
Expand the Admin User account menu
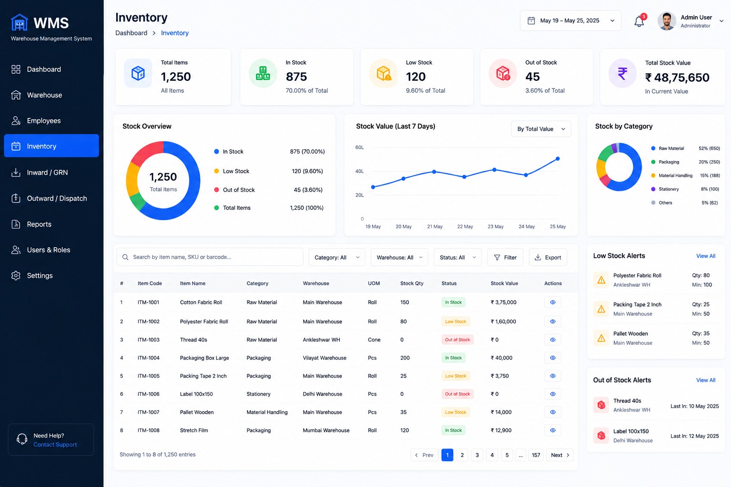[721, 21]
